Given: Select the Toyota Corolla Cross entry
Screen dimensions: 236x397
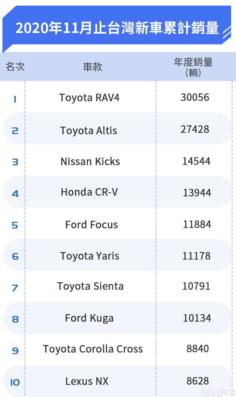Looking at the screenshot, I should click(x=93, y=349).
